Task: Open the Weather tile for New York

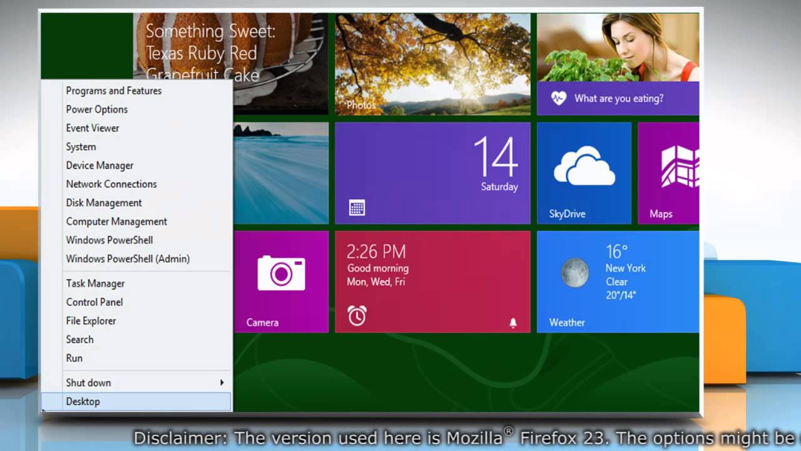Action: 618,282
